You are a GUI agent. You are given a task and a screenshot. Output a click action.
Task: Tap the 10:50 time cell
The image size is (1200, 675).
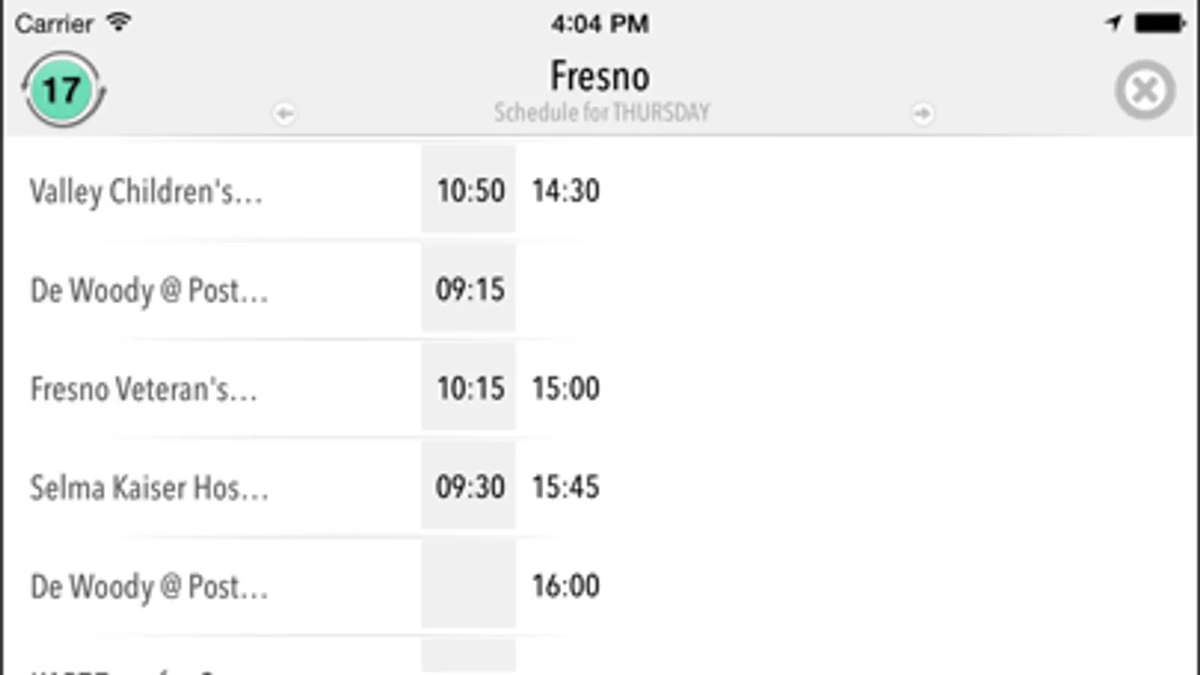click(470, 190)
